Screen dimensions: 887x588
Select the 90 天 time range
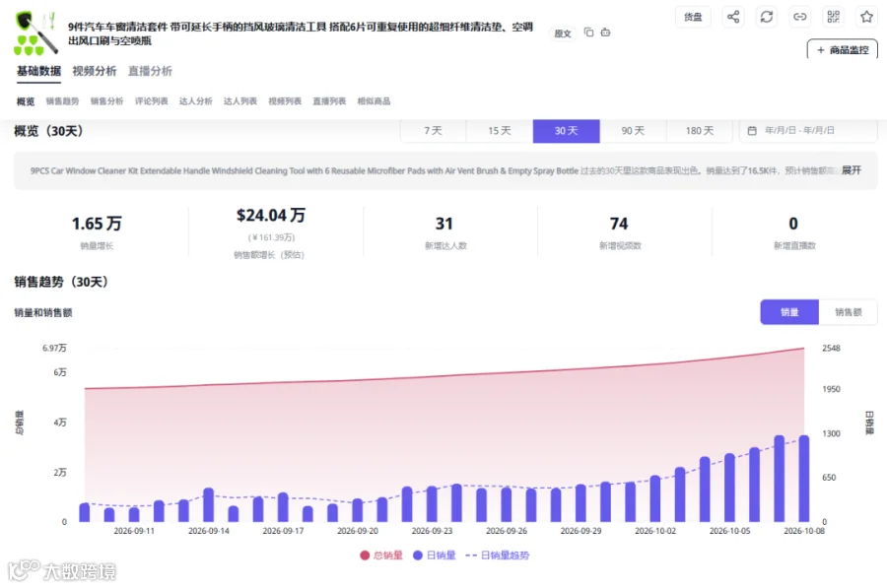point(633,131)
